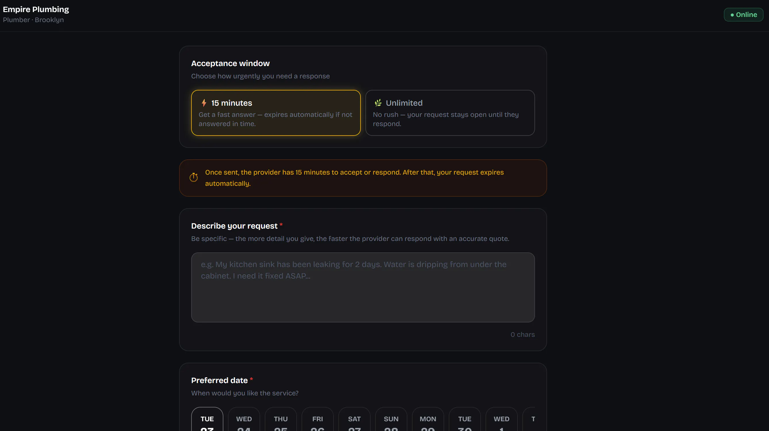The width and height of the screenshot is (769, 431).
Task: Select the 15 minutes acceptance window
Action: pyautogui.click(x=276, y=113)
